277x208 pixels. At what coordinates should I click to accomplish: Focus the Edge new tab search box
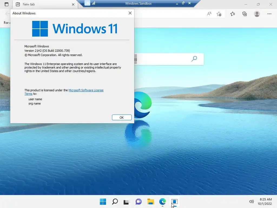coord(169,59)
